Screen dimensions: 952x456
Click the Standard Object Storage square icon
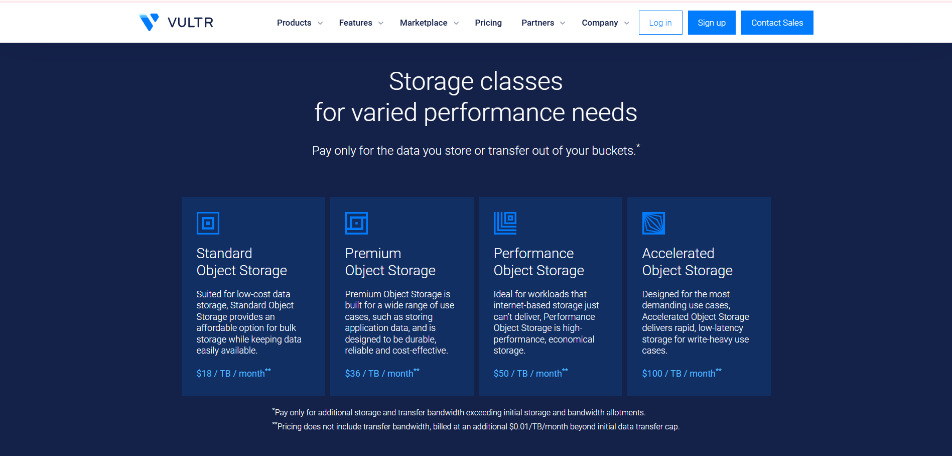click(x=208, y=223)
